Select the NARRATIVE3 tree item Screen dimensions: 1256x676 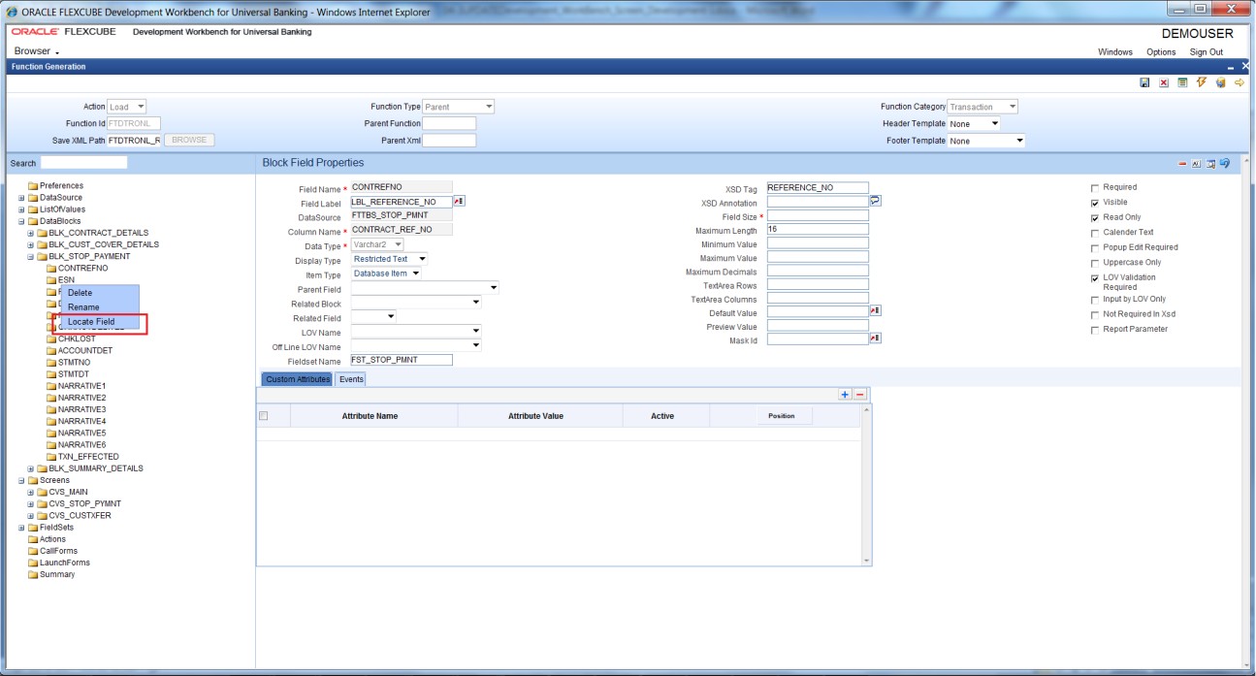pyautogui.click(x=81, y=409)
